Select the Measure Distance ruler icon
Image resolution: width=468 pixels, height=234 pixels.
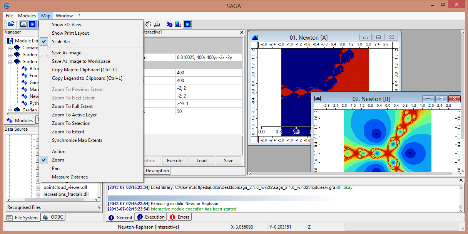click(157, 24)
